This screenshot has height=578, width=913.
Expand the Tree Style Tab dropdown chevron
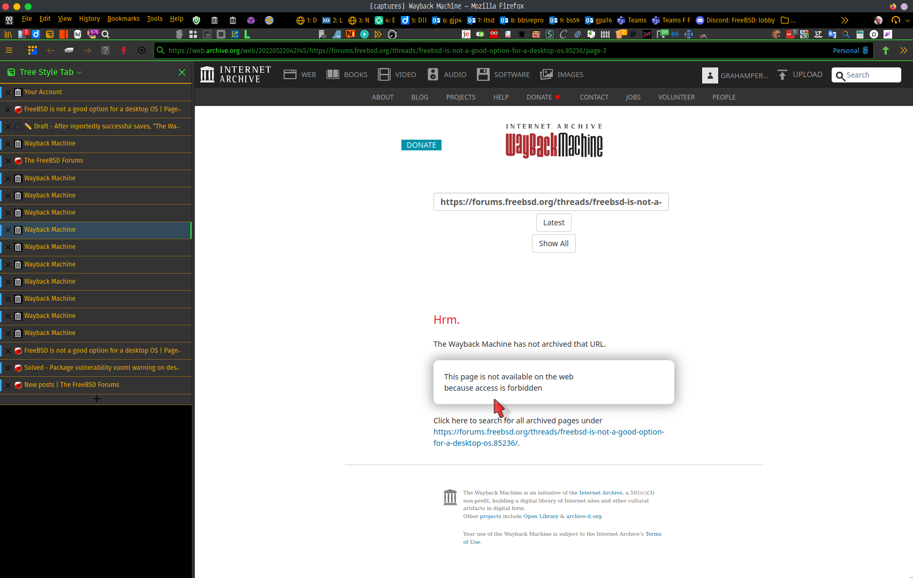[x=79, y=72]
